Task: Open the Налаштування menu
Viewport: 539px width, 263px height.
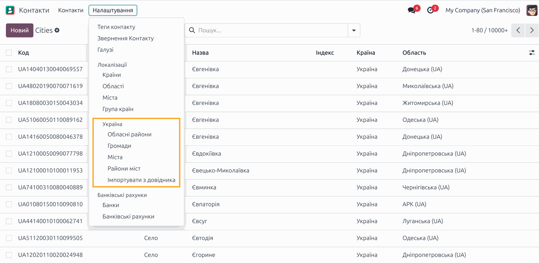Action: [113, 10]
